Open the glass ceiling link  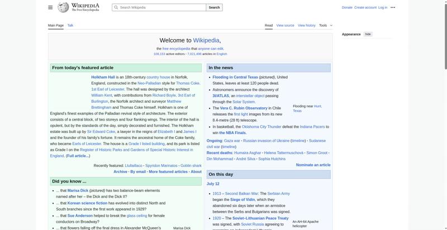(137, 216)
